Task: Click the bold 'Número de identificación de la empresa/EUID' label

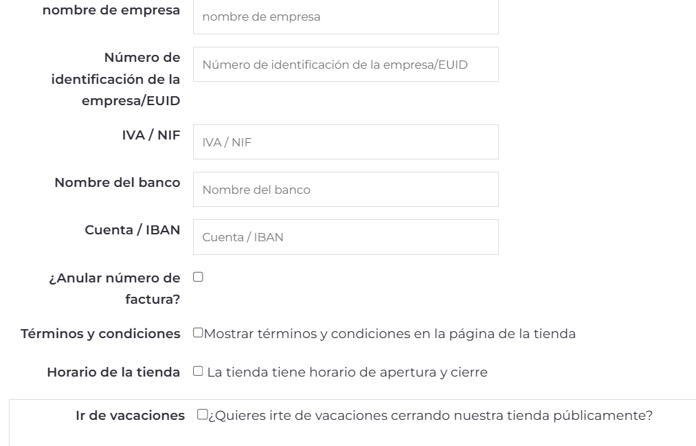Action: point(116,78)
